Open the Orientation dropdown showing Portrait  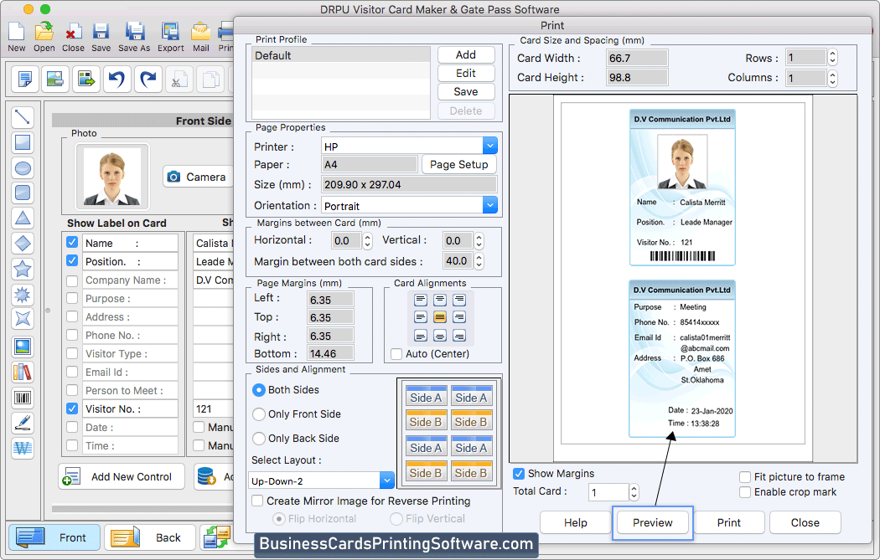pyautogui.click(x=490, y=205)
